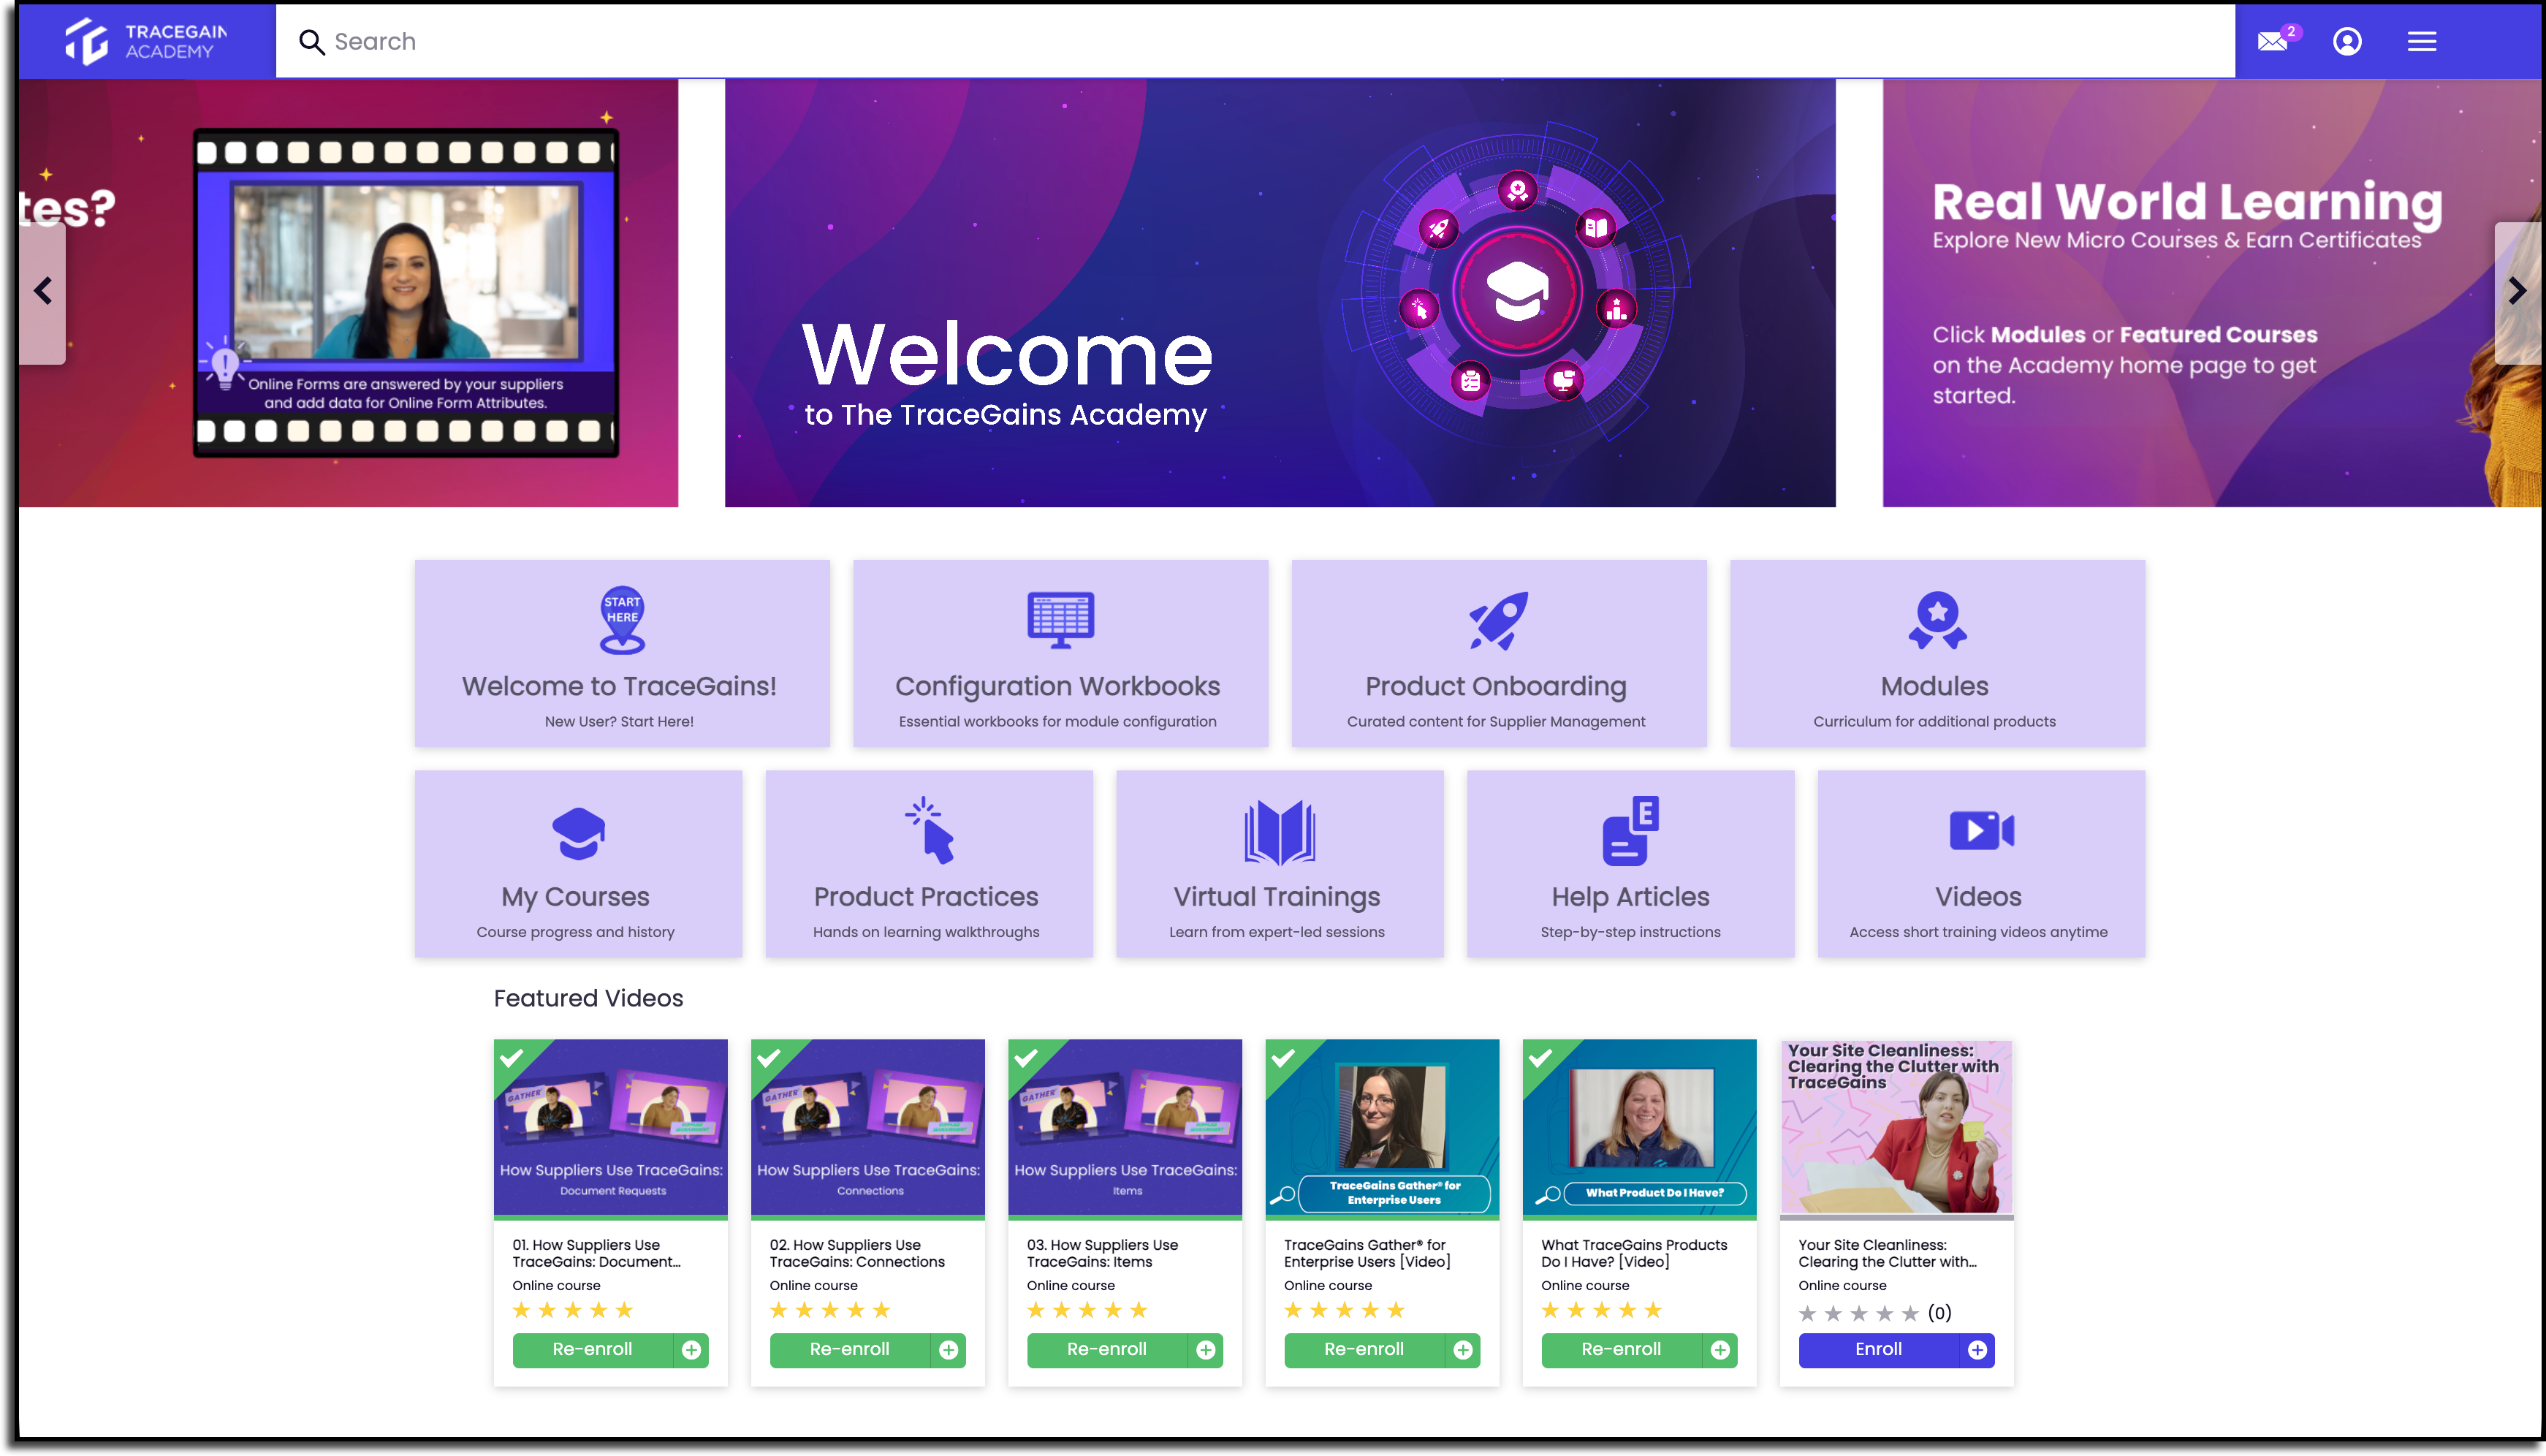
Task: Click title '02. How Suppliers Use TraceGains: Connections'
Action: pos(858,1253)
